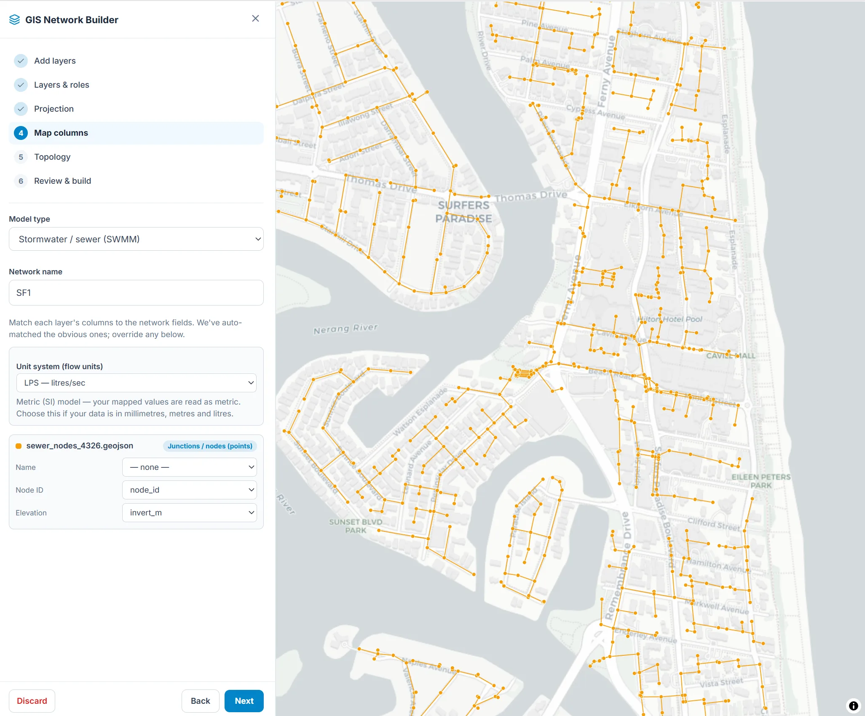Go to the Projection step
Image resolution: width=865 pixels, height=716 pixels.
136,109
